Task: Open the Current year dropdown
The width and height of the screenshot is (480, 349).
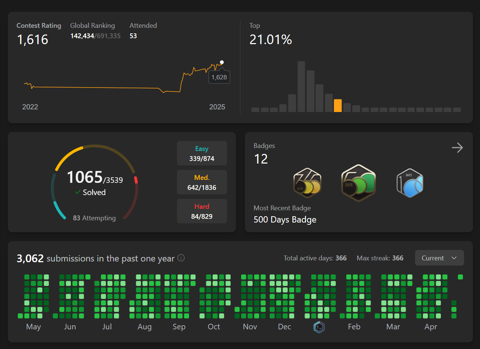Action: 439,258
